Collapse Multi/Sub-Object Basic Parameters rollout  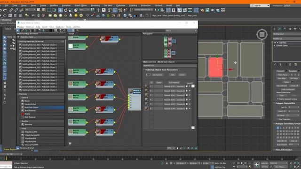144,70
